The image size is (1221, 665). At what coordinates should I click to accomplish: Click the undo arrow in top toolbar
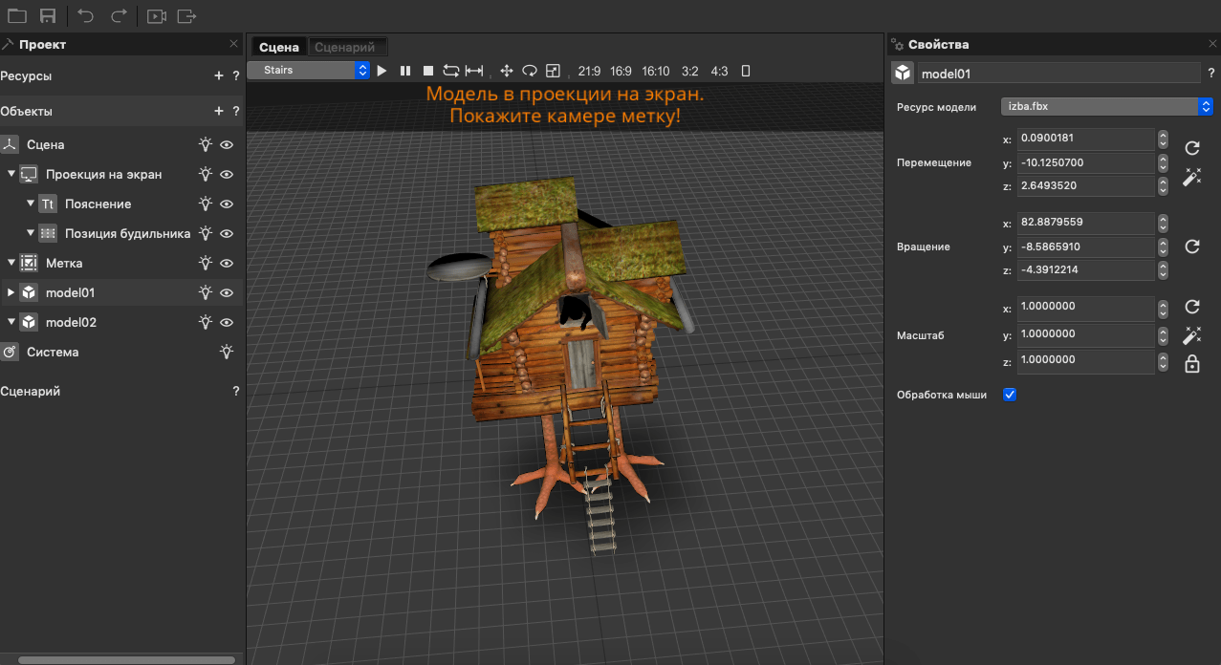point(86,16)
